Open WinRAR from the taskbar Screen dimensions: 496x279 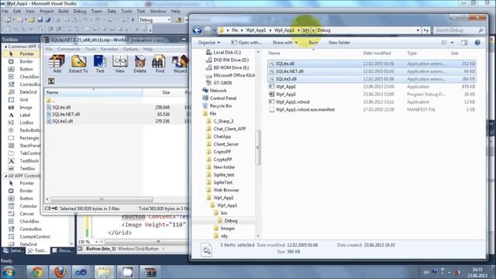point(150,272)
